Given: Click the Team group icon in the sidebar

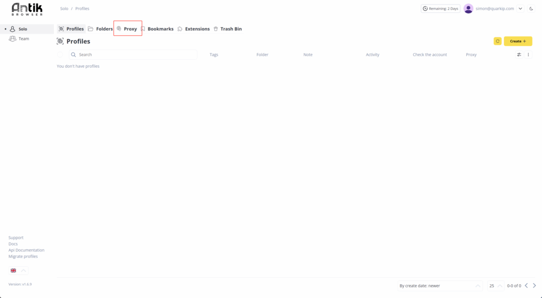Looking at the screenshot, I should (x=13, y=39).
